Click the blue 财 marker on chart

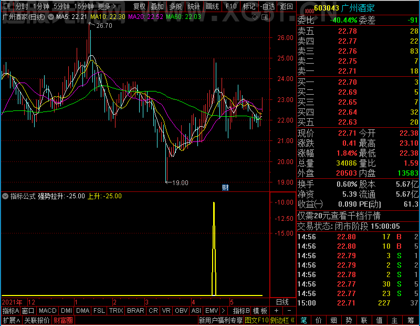pyautogui.click(x=225, y=187)
